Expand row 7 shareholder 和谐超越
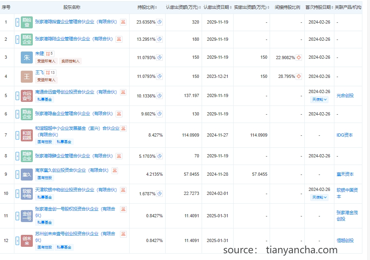 [17, 135]
